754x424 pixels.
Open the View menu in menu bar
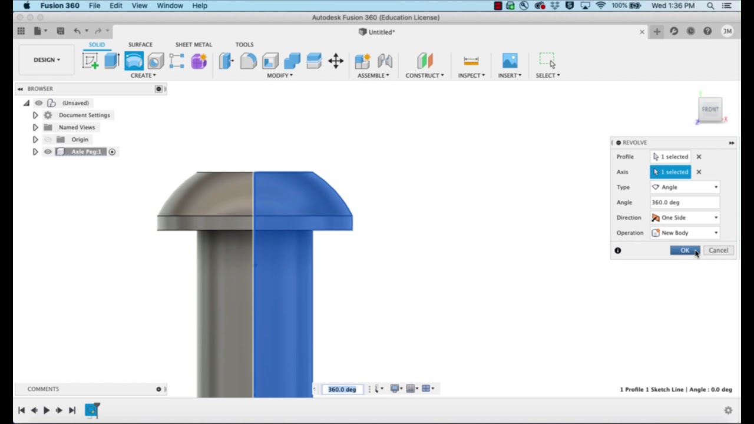[140, 5]
